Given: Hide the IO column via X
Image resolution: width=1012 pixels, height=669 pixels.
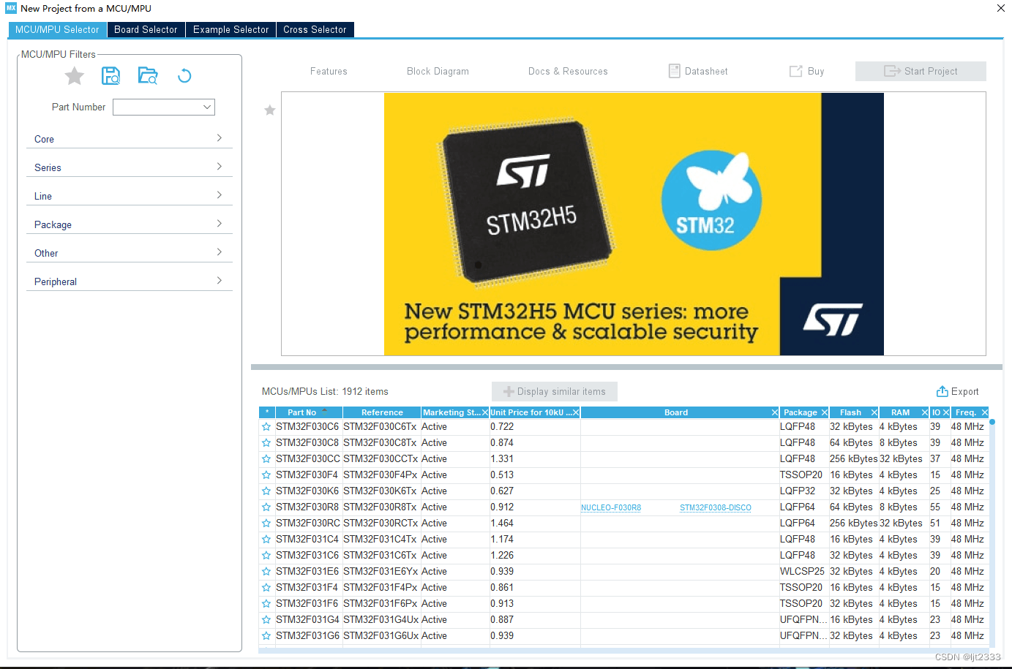Looking at the screenshot, I should pos(946,413).
